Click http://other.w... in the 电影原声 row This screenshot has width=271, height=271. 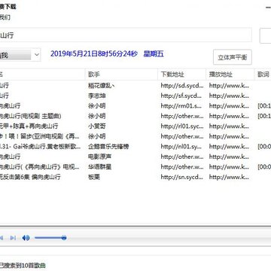(182, 157)
